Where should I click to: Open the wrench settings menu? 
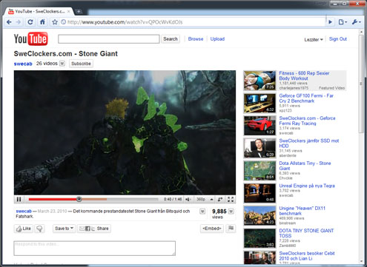tap(356, 22)
